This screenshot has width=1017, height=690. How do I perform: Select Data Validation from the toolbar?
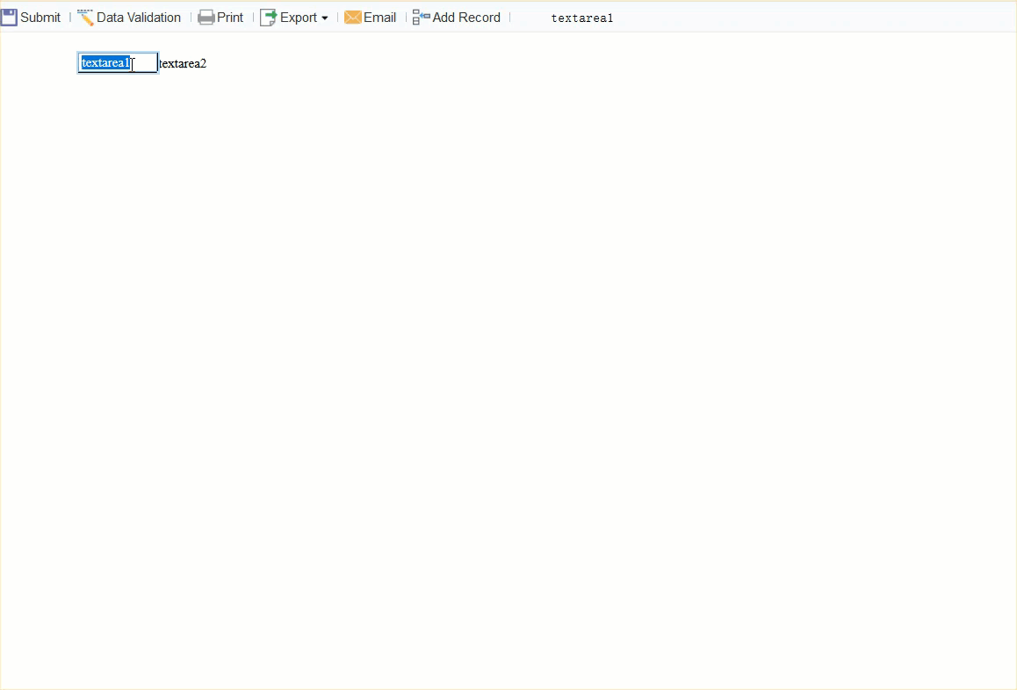138,17
